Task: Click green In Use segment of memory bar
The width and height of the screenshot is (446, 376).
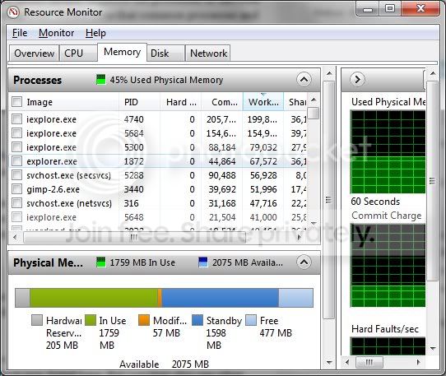Action: tap(94, 298)
